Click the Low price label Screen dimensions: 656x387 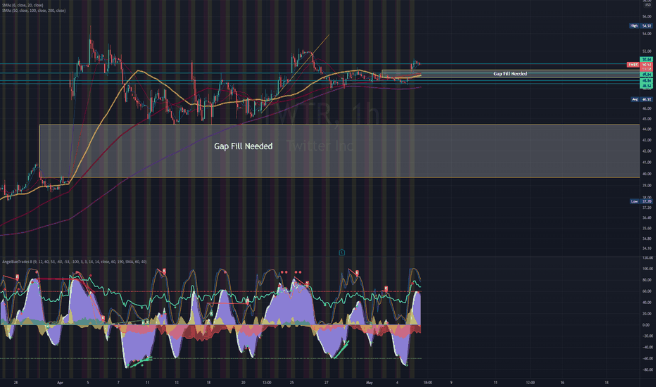[x=634, y=201]
